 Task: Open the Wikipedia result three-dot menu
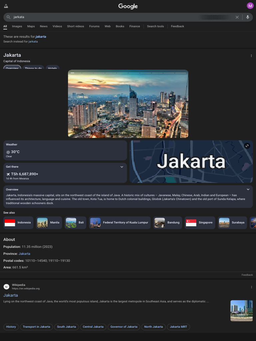click(251, 287)
